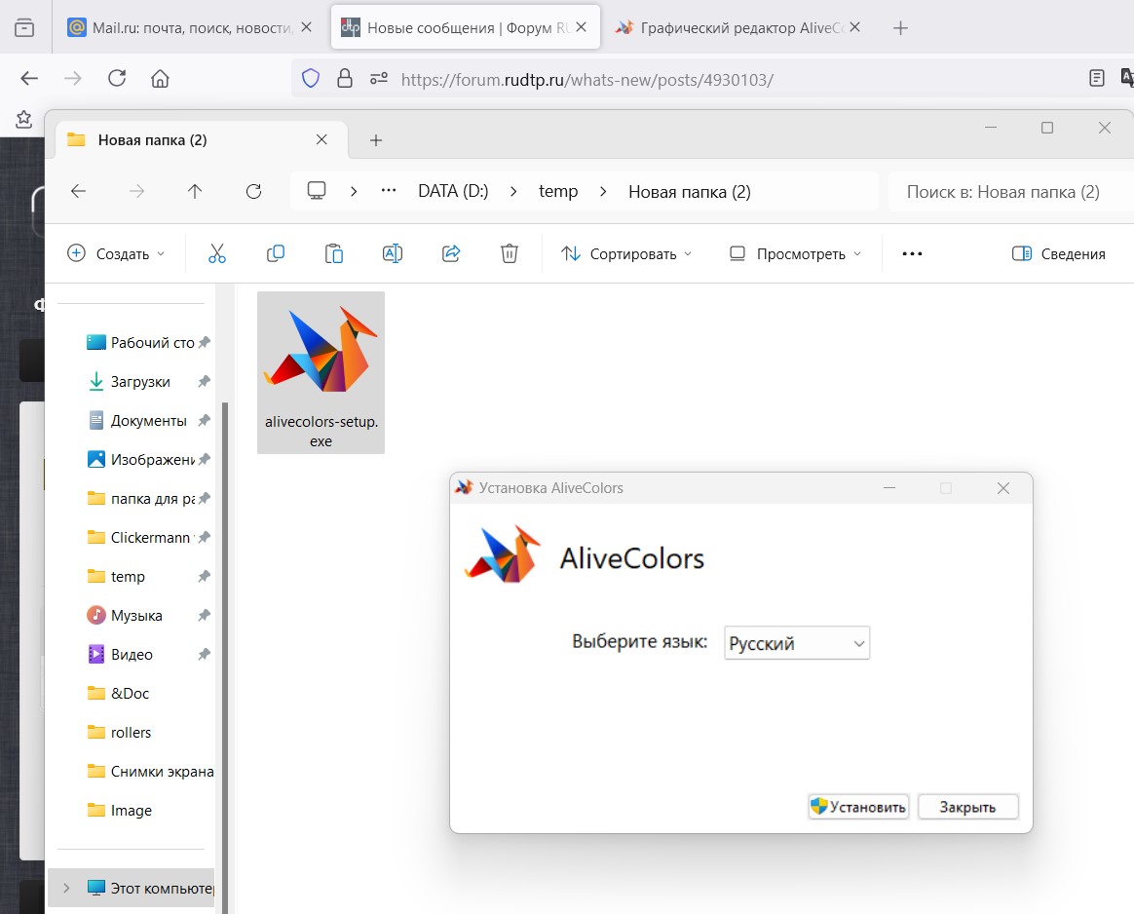Expand chevron after computer icon in address bar
1134x914 pixels.
(354, 192)
